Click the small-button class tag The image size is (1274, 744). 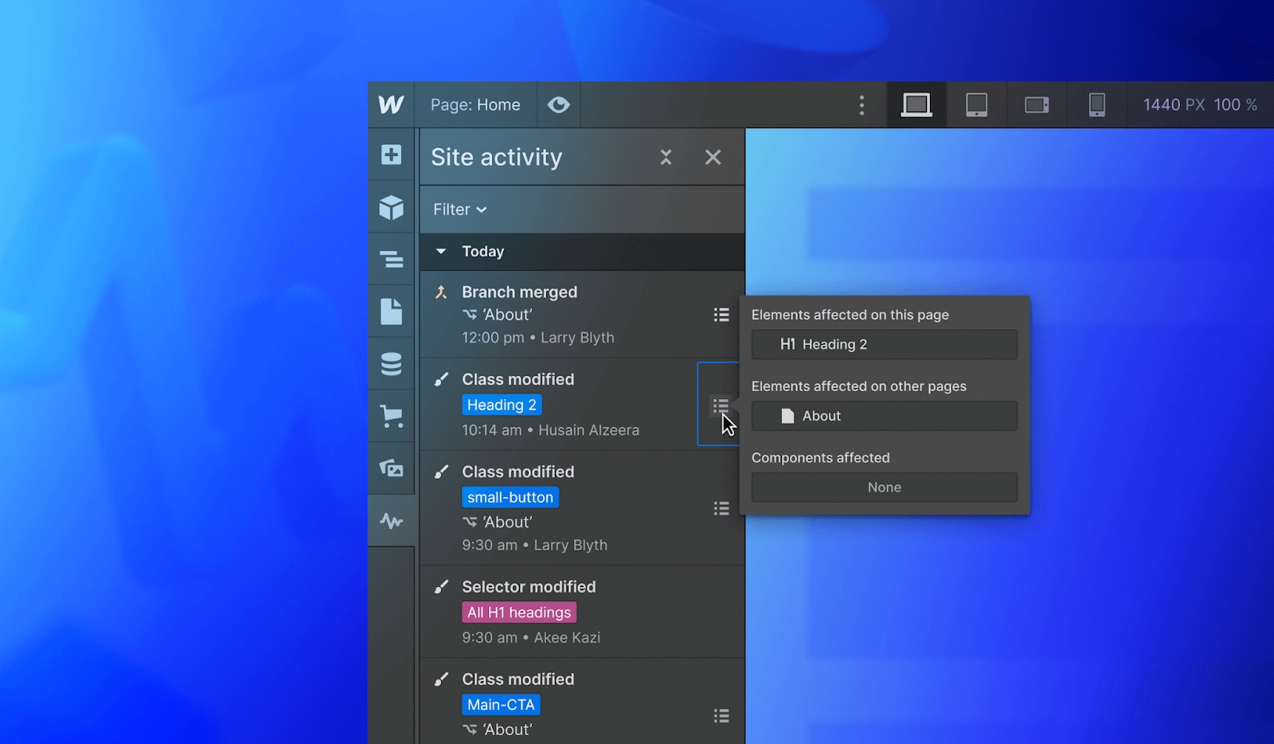(510, 497)
